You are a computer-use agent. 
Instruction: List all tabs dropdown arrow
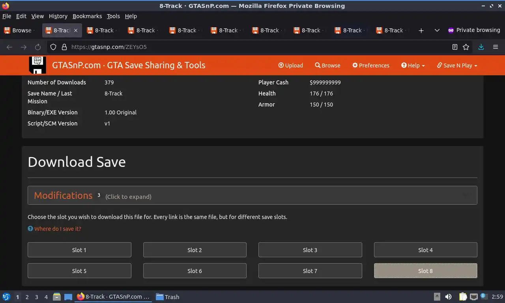pos(437,30)
